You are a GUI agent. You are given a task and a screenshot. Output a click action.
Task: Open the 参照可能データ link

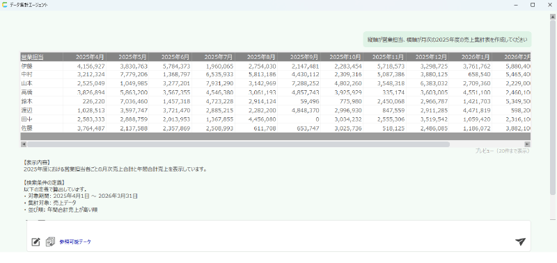tap(75, 241)
